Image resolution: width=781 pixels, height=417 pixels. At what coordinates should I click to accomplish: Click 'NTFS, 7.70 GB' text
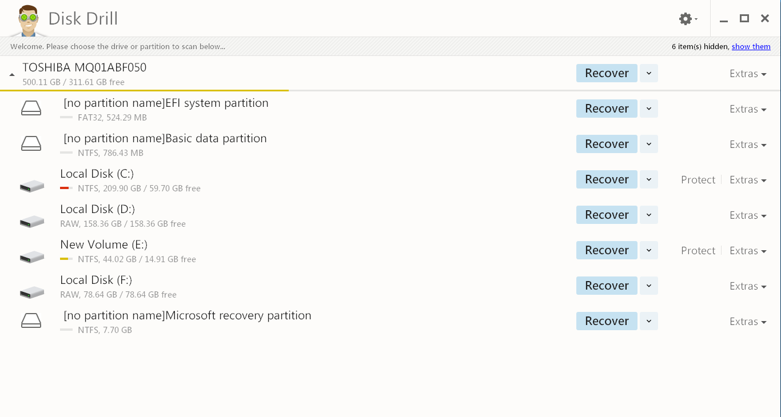coord(105,330)
